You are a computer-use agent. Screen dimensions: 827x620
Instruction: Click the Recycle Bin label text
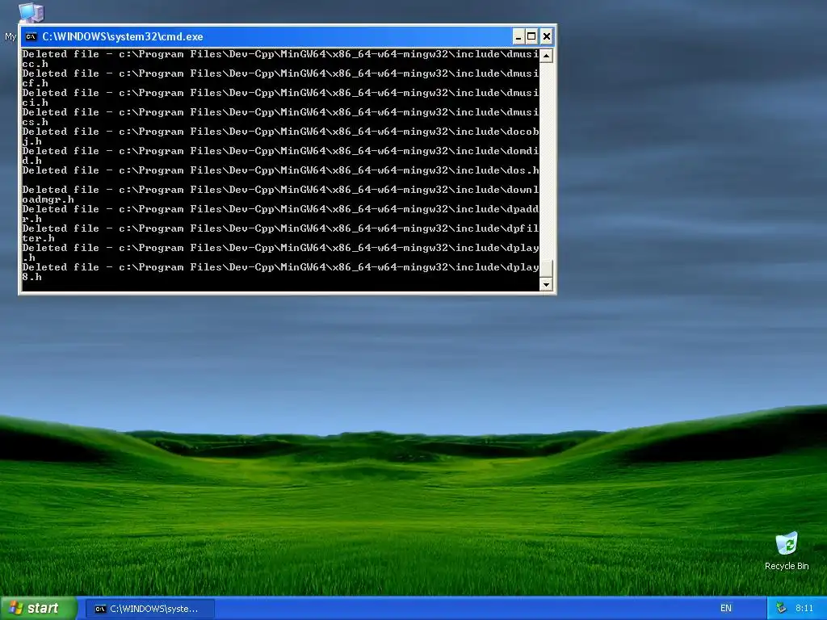tap(787, 566)
